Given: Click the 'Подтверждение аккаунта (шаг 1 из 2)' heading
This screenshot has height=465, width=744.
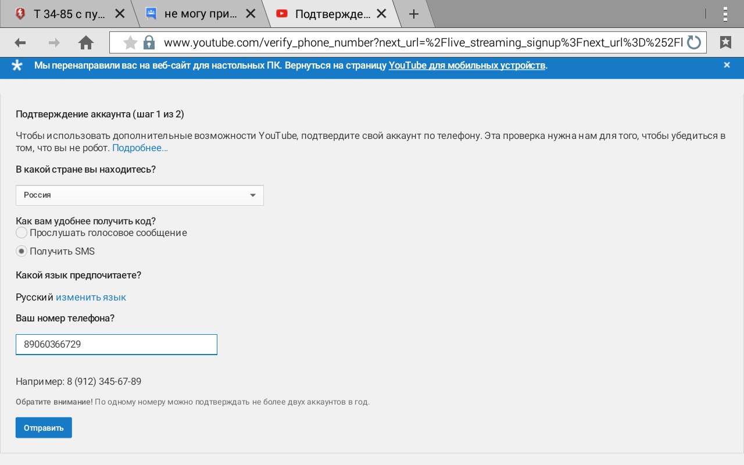Looking at the screenshot, I should [100, 114].
